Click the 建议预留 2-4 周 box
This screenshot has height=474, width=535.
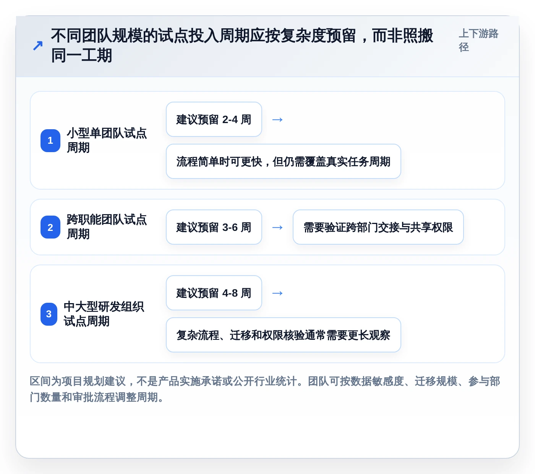click(x=214, y=119)
